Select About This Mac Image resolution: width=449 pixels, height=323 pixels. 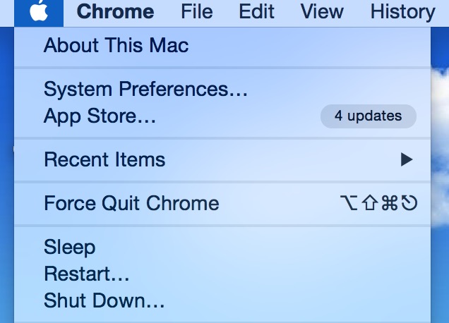click(116, 47)
